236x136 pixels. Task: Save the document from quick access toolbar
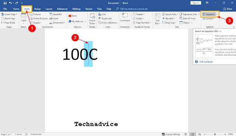[x=5, y=3]
